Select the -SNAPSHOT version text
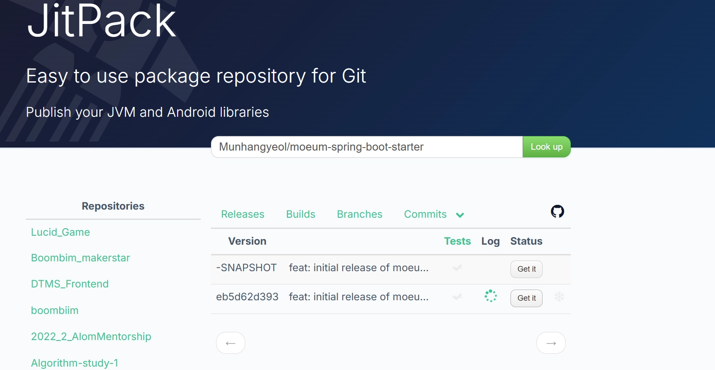Image resolution: width=715 pixels, height=370 pixels. pos(246,268)
